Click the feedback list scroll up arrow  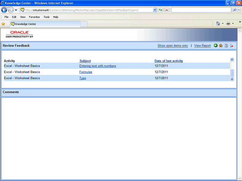[x=232, y=60]
